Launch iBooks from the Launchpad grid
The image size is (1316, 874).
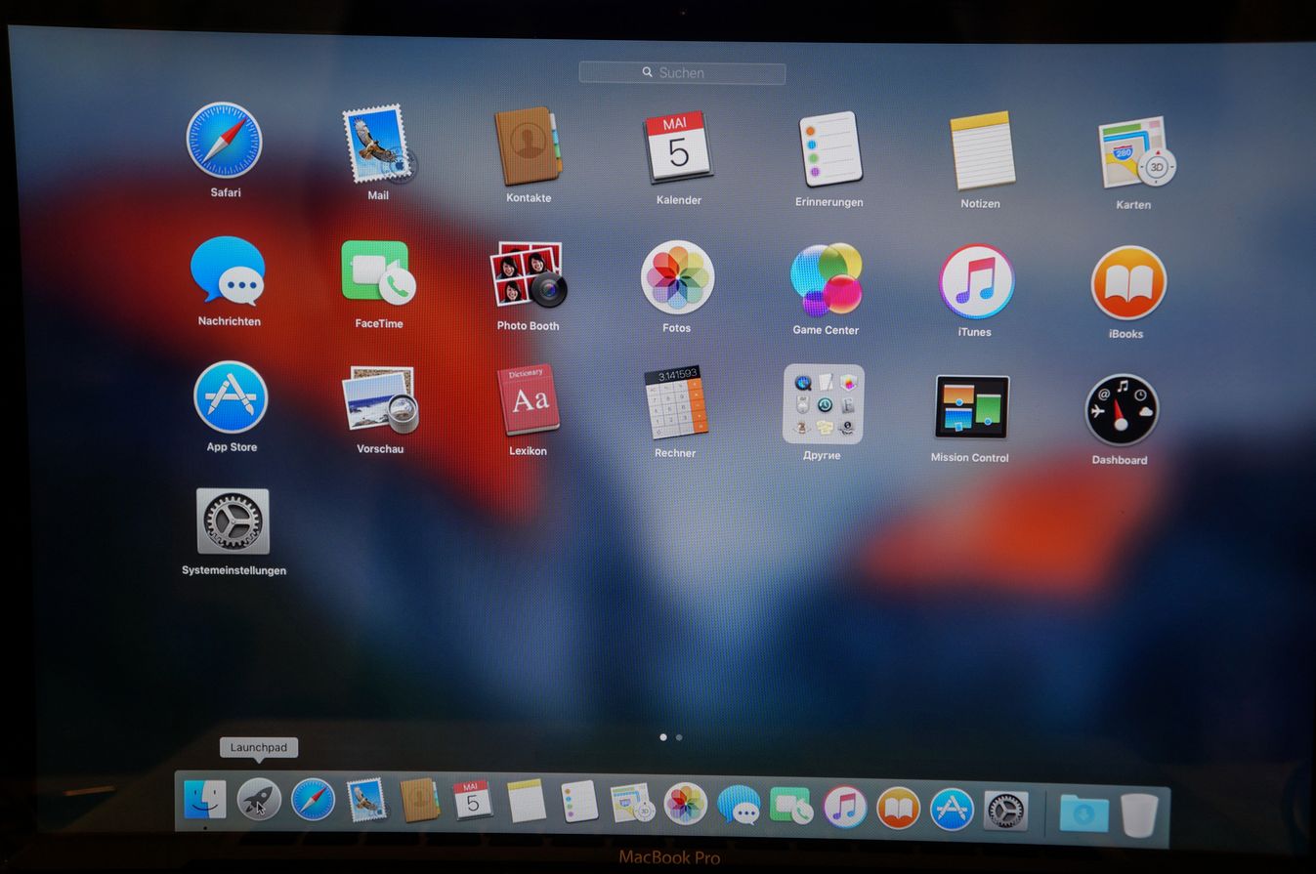click(1127, 284)
